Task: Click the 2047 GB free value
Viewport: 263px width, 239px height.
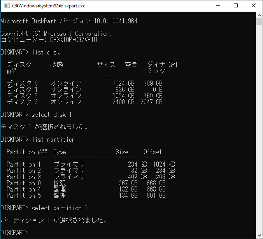Action: [151, 102]
